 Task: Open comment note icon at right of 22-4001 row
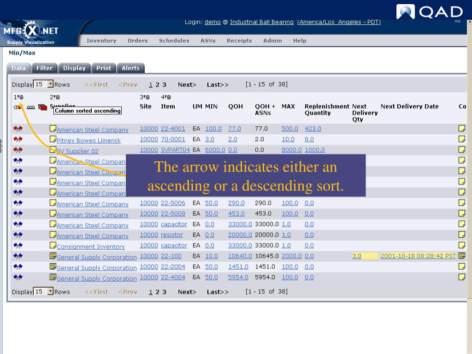462,129
